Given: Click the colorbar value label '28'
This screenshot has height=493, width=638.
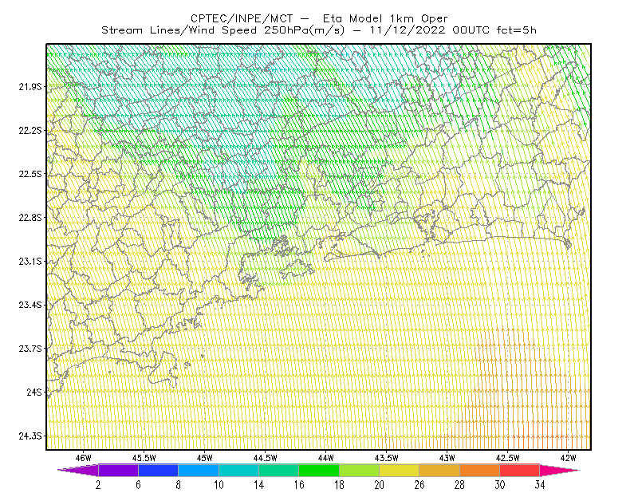Looking at the screenshot, I should point(459,485).
